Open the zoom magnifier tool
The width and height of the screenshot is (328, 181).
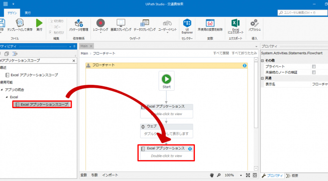pos(219,175)
